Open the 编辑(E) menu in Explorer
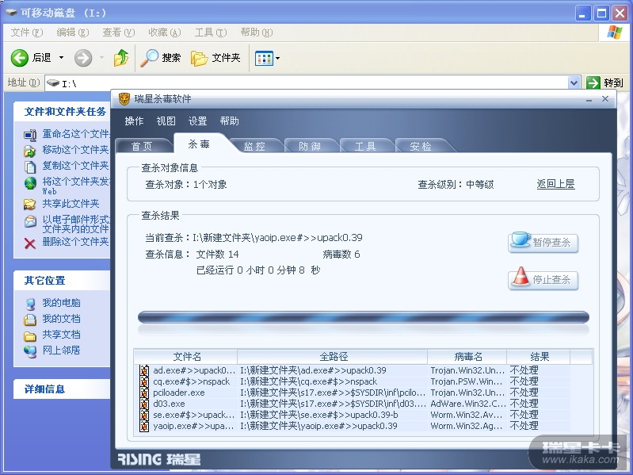 73,33
